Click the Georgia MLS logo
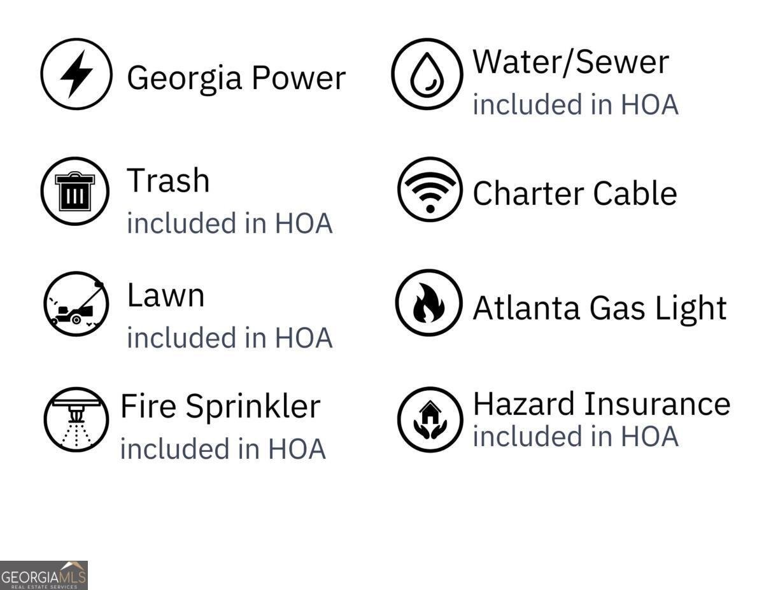This screenshot has width=764, height=590. click(x=43, y=575)
